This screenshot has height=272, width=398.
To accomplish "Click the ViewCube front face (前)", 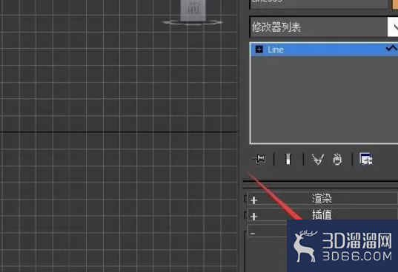I will coord(193,10).
